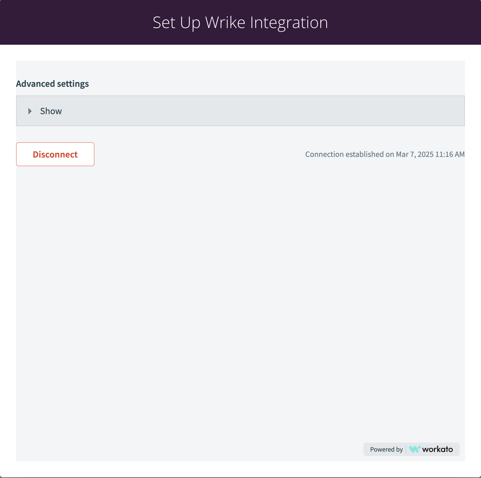The height and width of the screenshot is (478, 481).
Task: Click the "Powered by" text
Action: point(386,449)
